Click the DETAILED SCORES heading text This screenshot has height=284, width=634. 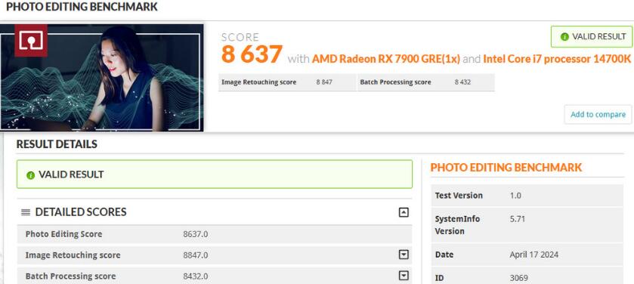tap(81, 212)
